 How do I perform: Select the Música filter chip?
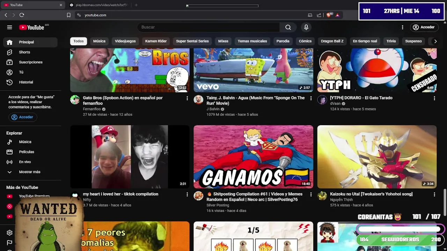point(99,41)
